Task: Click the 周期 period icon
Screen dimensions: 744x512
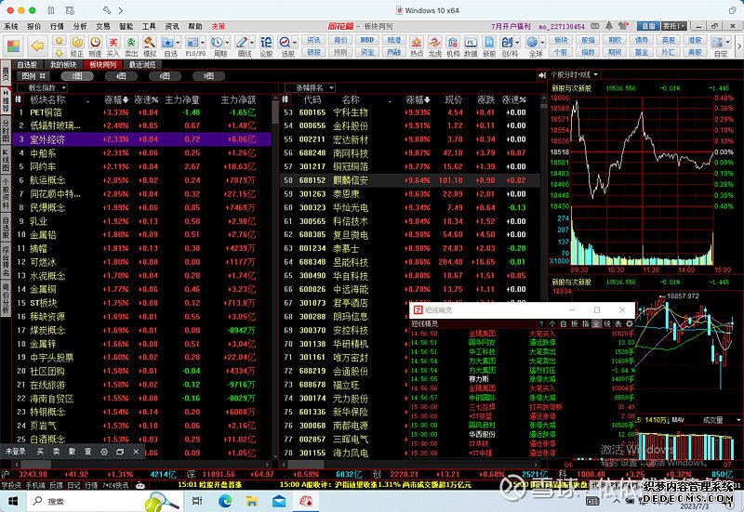Action: 218,46
